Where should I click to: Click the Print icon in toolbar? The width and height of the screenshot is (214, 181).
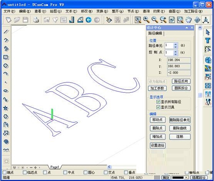click(36, 20)
